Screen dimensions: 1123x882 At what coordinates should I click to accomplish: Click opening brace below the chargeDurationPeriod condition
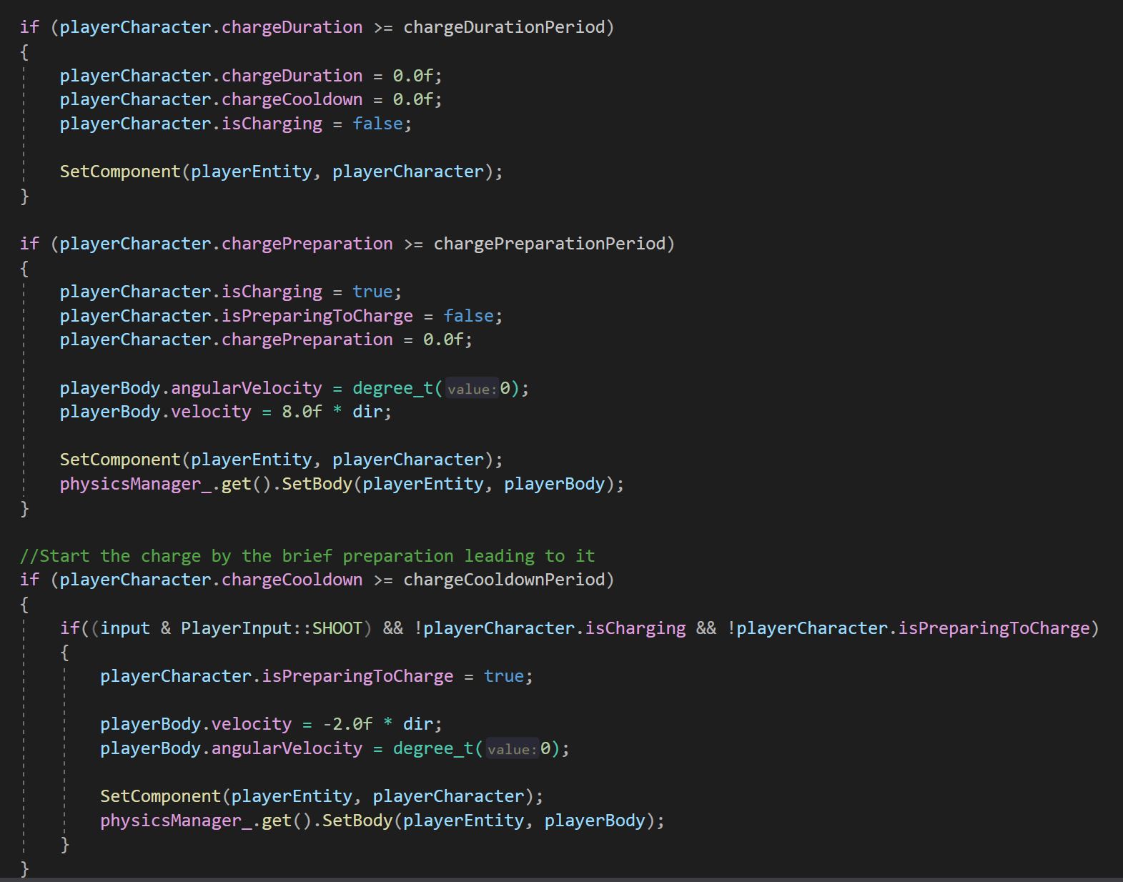pos(24,51)
